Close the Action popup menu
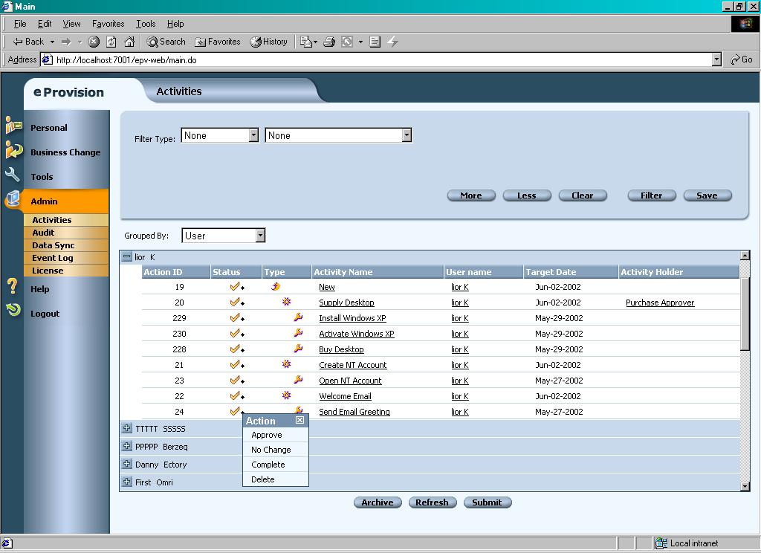 [299, 421]
